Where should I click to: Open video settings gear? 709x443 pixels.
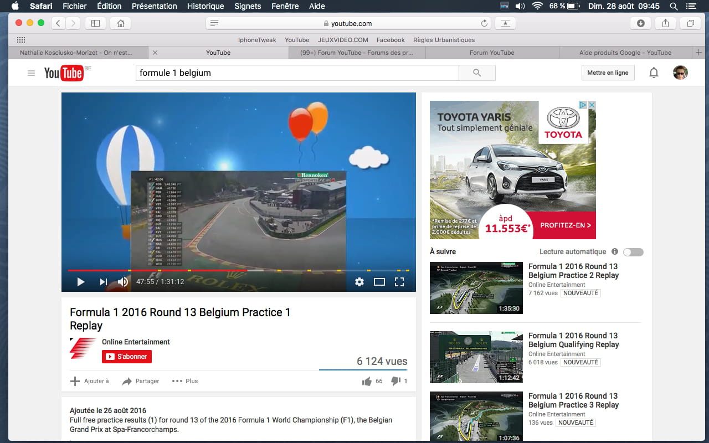pos(359,282)
